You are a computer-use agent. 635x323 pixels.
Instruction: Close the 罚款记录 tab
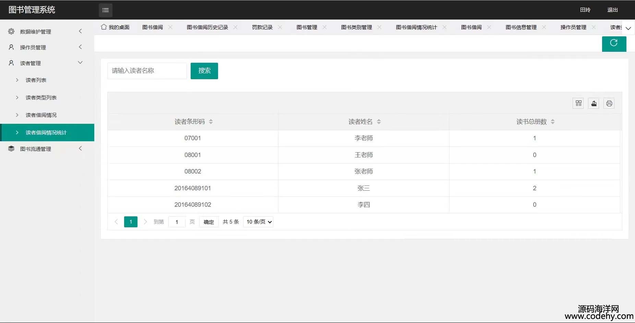tap(280, 27)
